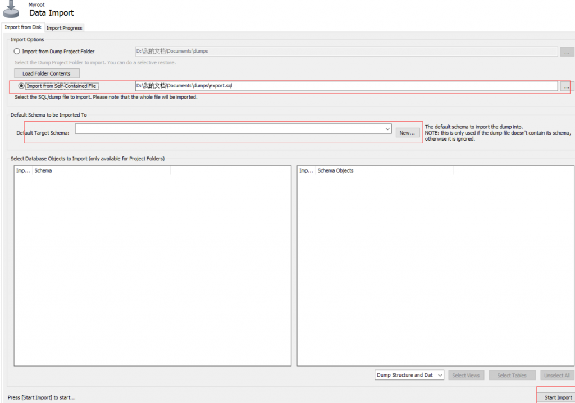The image size is (575, 403).
Task: Click the browse button for dump project folder
Action: [x=567, y=50]
